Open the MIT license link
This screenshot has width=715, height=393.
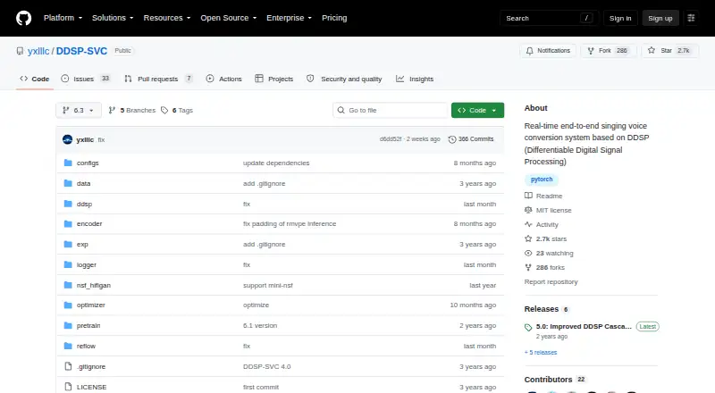(548, 210)
